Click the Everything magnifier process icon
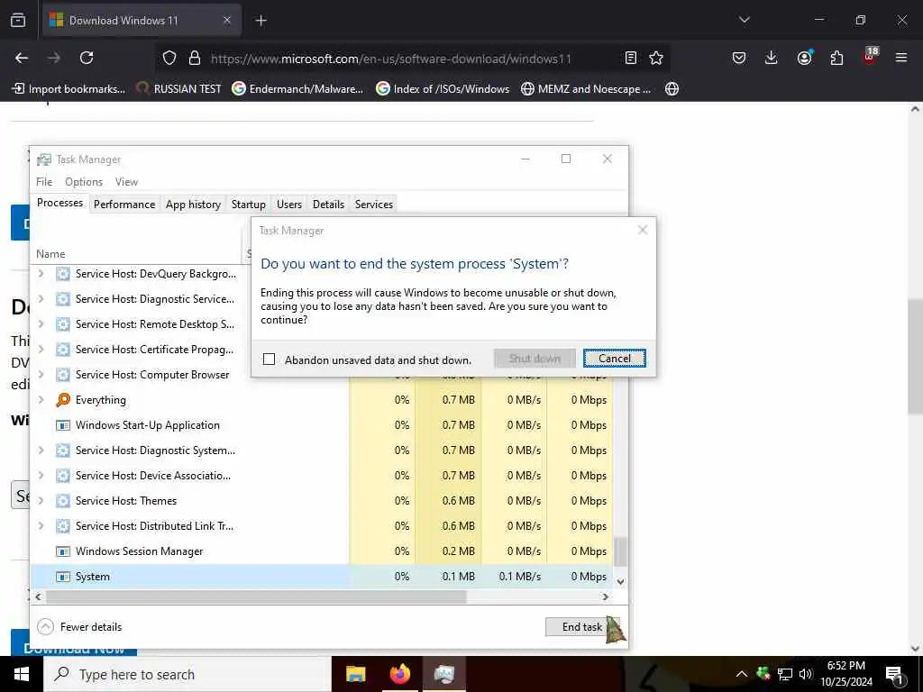The image size is (923, 692). tap(63, 400)
